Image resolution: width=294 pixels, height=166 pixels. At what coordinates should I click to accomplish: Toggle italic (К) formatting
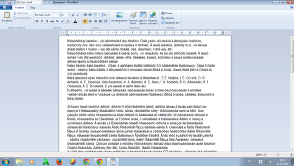tap(42, 21)
